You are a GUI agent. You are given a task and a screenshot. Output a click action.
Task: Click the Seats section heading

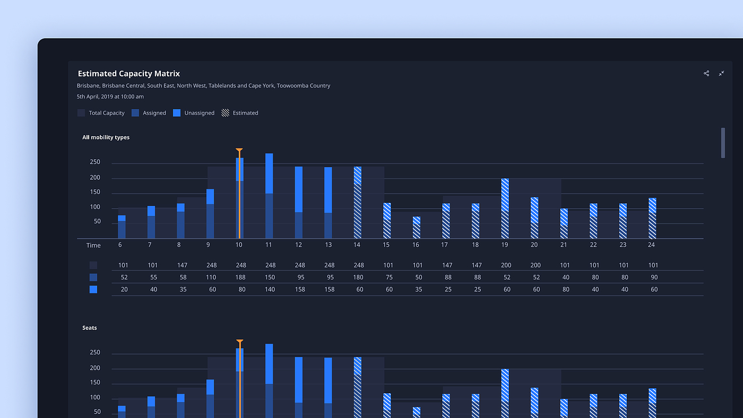90,328
